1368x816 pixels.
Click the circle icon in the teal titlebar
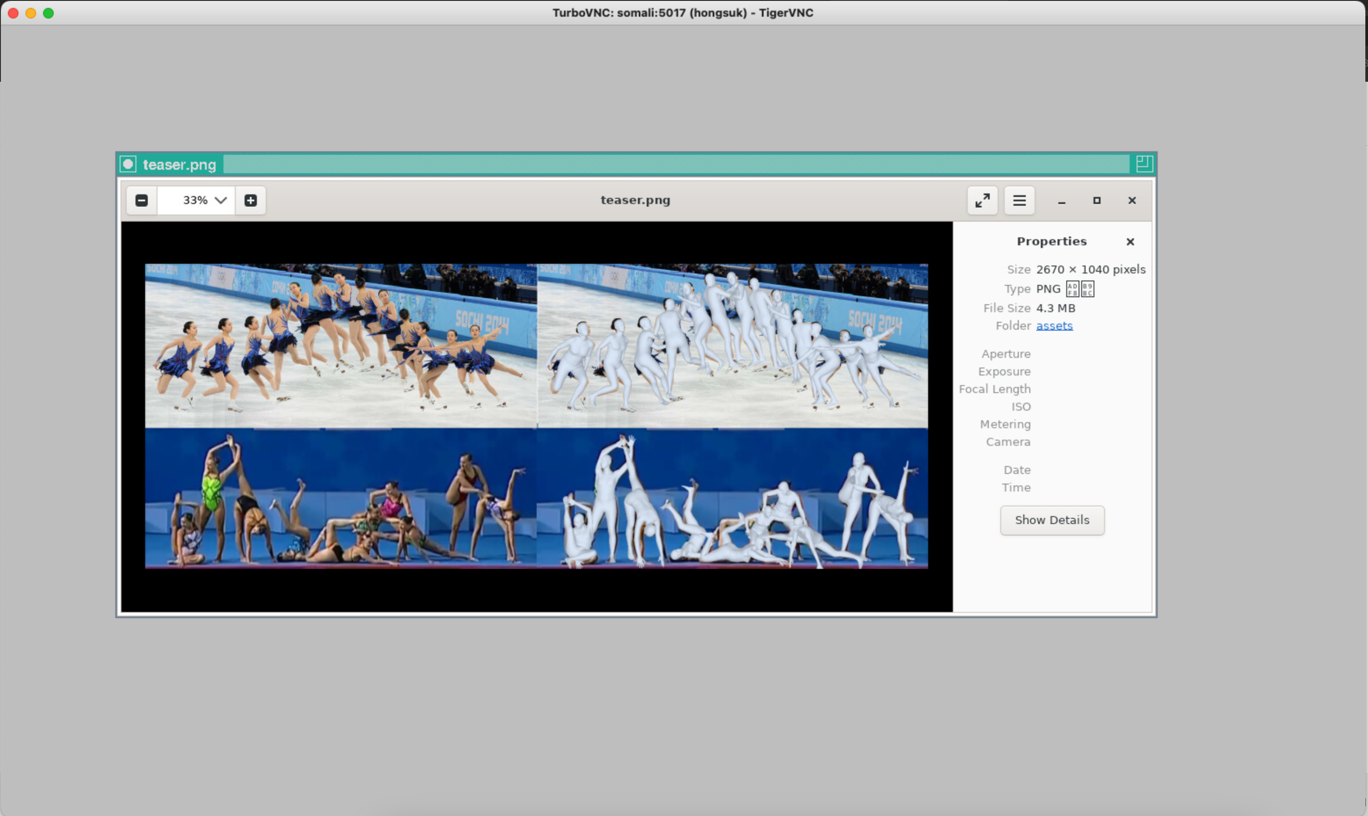tap(128, 164)
